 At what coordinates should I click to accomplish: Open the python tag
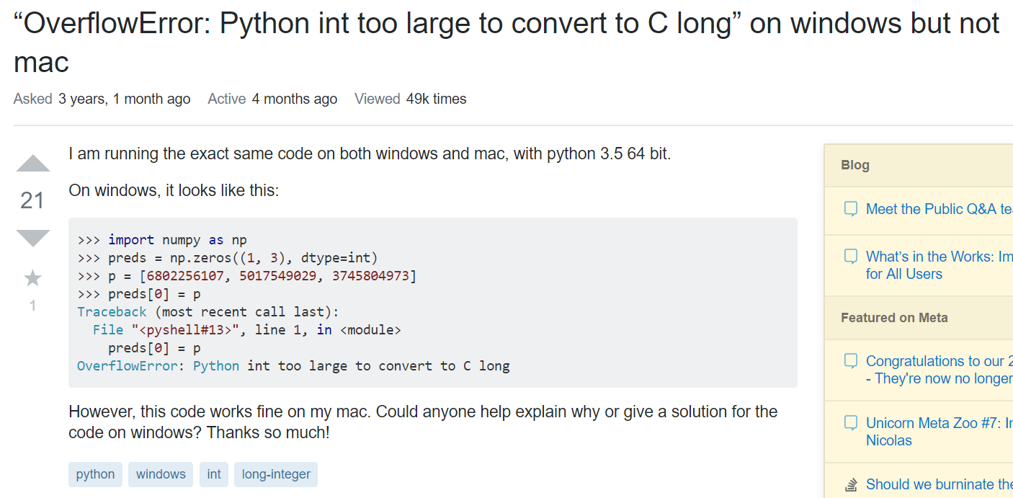pos(96,474)
